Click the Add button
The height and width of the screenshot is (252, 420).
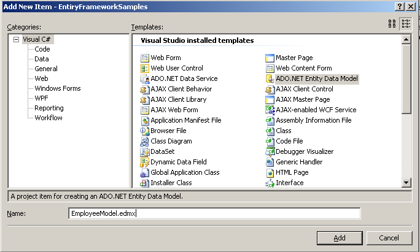tap(340, 238)
